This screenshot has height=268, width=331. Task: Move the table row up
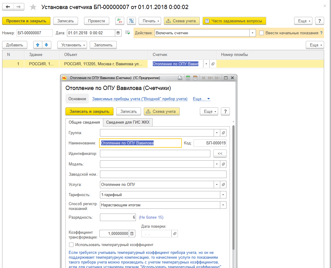(x=38, y=45)
